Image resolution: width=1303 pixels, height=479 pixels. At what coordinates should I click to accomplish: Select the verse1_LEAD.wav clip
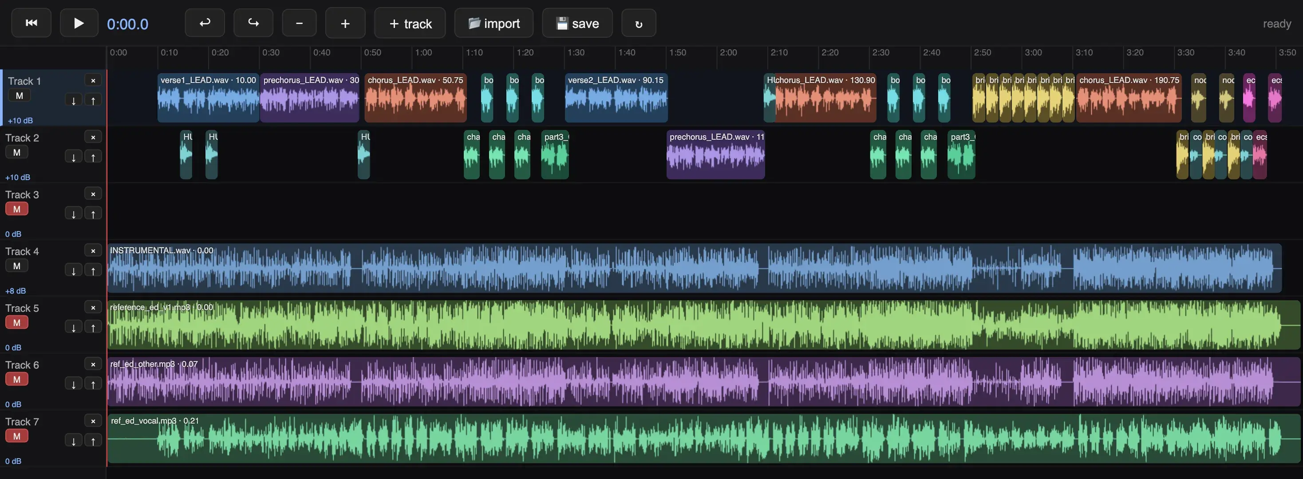(209, 98)
